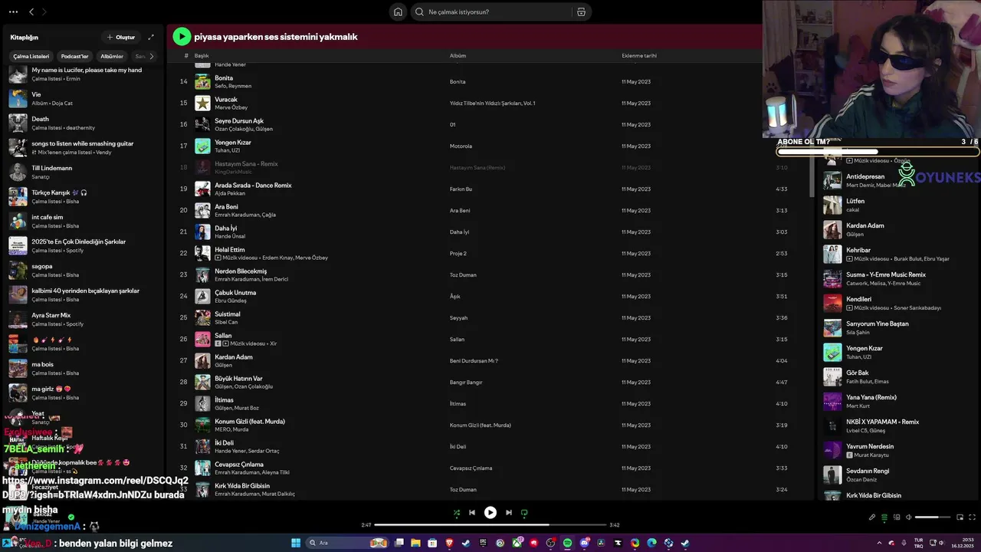The height and width of the screenshot is (552, 981).
Task: Select the Podcast'ler filter chip
Action: 75,56
